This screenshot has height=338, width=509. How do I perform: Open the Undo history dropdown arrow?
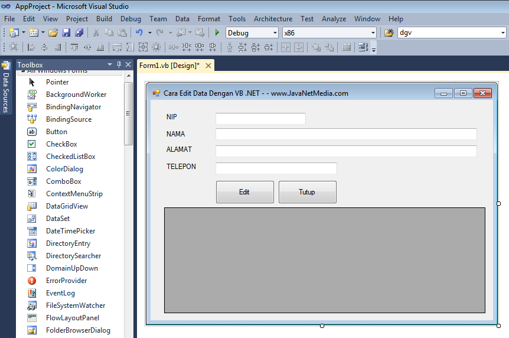coord(149,33)
